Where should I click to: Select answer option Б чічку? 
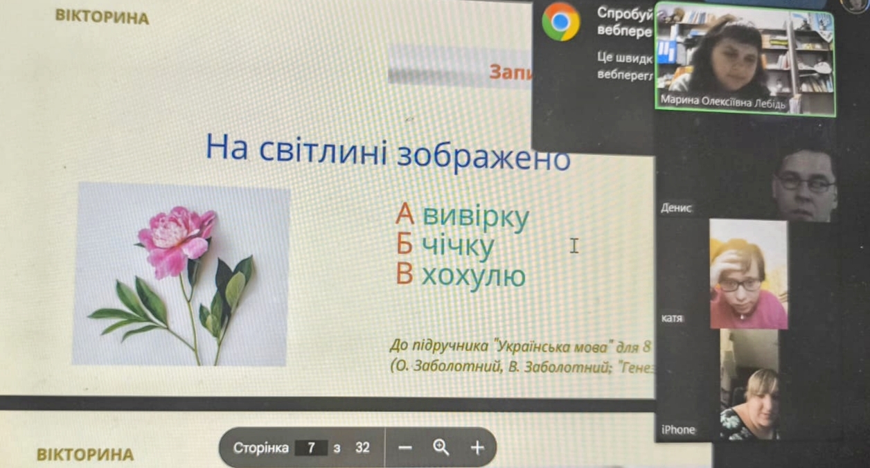point(445,245)
